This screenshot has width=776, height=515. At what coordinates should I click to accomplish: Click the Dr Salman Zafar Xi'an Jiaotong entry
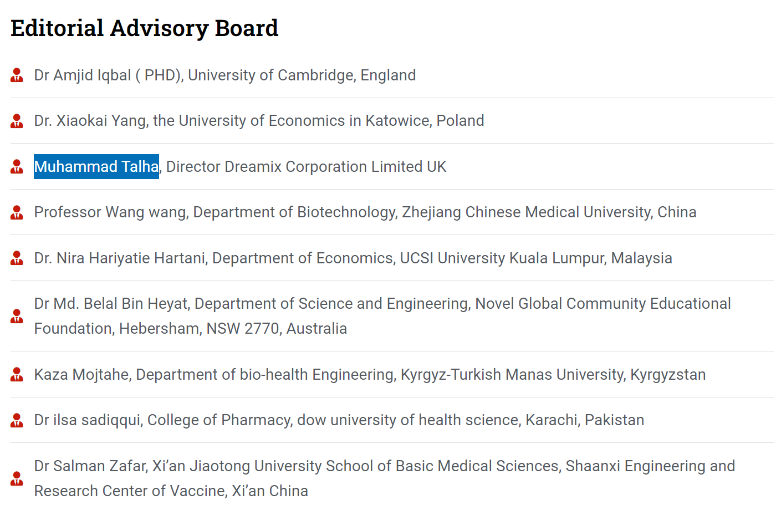tap(384, 466)
